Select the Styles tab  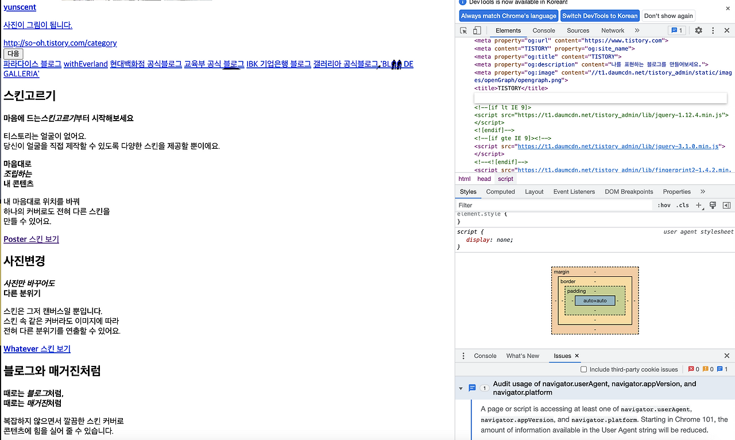click(468, 192)
